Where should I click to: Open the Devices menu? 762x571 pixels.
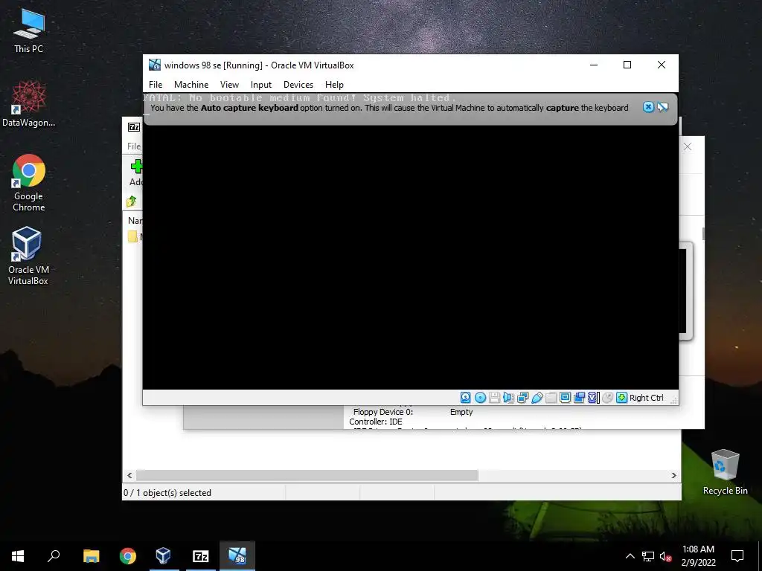[x=298, y=85]
